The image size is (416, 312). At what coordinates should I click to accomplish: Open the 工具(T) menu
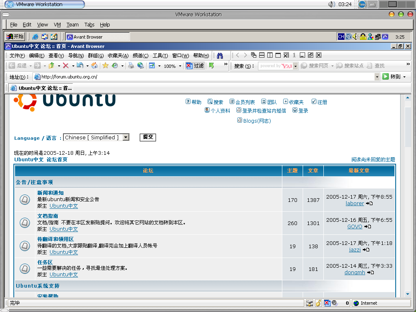(x=160, y=55)
